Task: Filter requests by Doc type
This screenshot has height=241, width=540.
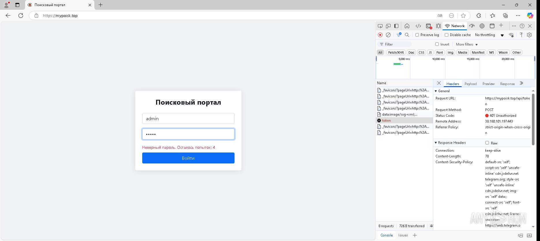Action: (411, 52)
